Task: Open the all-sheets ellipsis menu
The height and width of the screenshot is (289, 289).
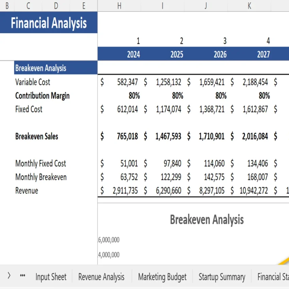Action: click(x=22, y=277)
